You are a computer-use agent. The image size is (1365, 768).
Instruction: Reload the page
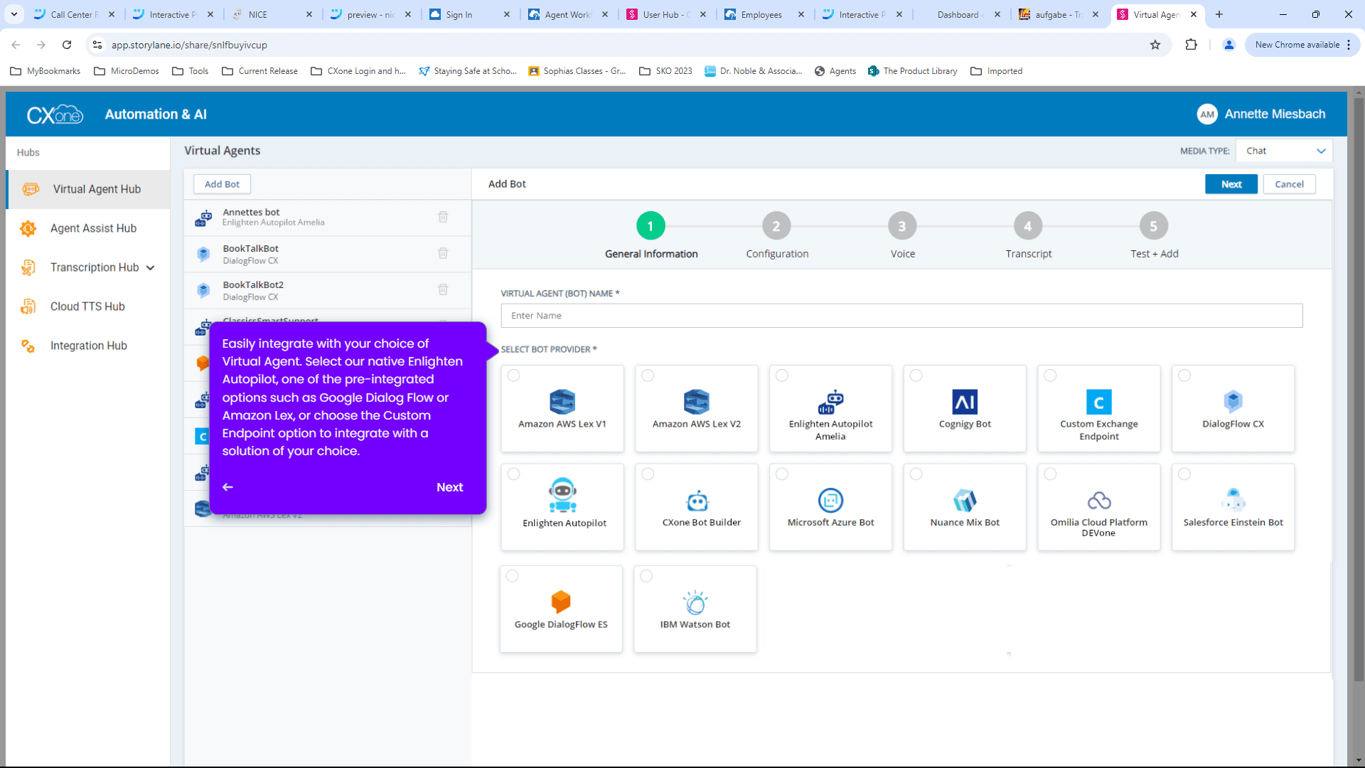pos(67,45)
